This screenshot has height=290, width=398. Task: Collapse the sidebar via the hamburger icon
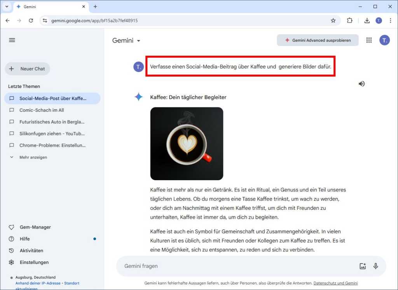(x=12, y=40)
